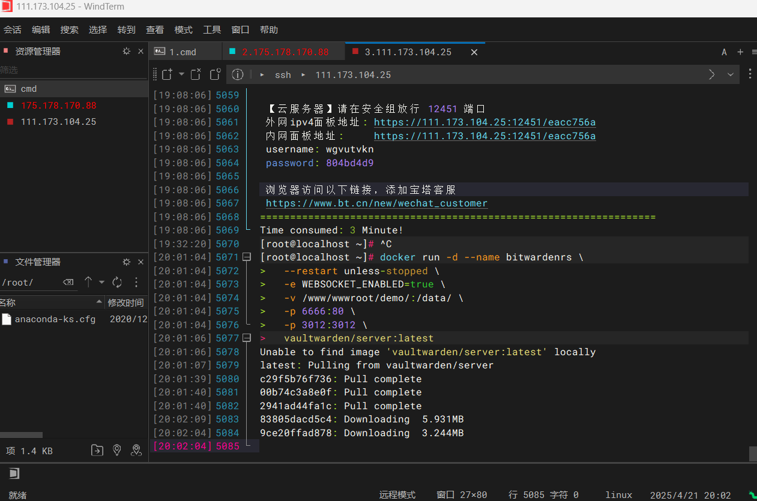Open the 选择 menu
The image size is (757, 501).
(98, 29)
